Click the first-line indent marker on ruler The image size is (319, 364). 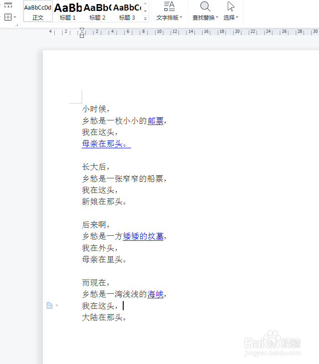click(82, 30)
